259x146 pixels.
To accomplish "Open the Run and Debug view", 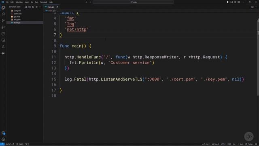I will point(3,27).
